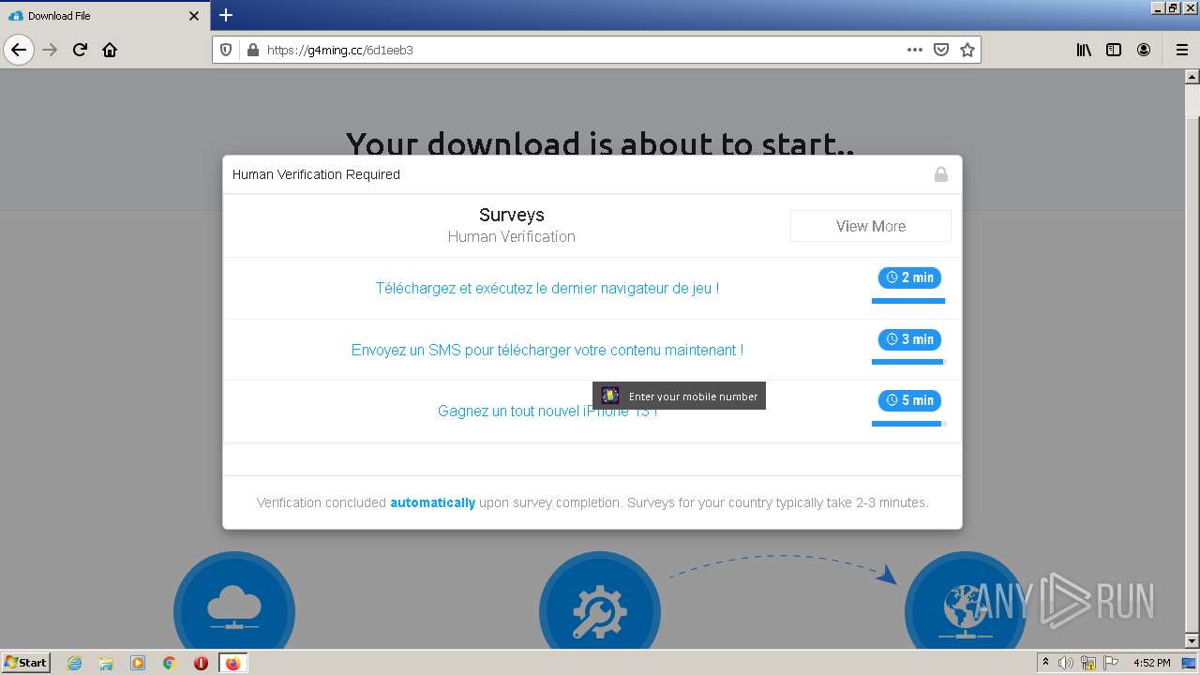This screenshot has width=1200, height=675.
Task: Open a new browser tab
Action: 226,15
